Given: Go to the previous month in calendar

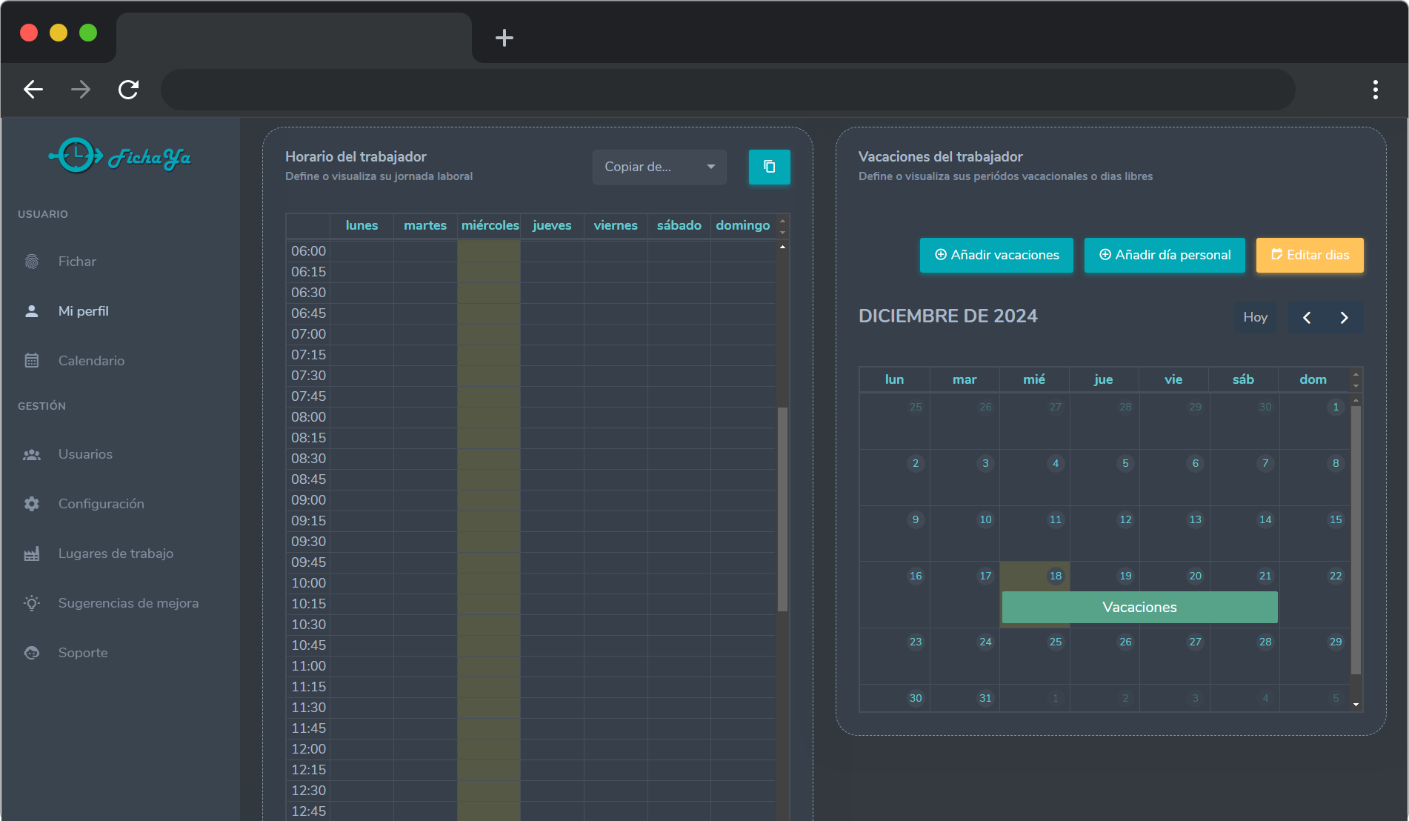Looking at the screenshot, I should pyautogui.click(x=1307, y=317).
